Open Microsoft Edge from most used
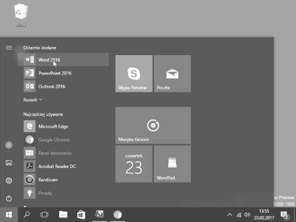Viewport: 296px width, 222px height. click(63, 126)
